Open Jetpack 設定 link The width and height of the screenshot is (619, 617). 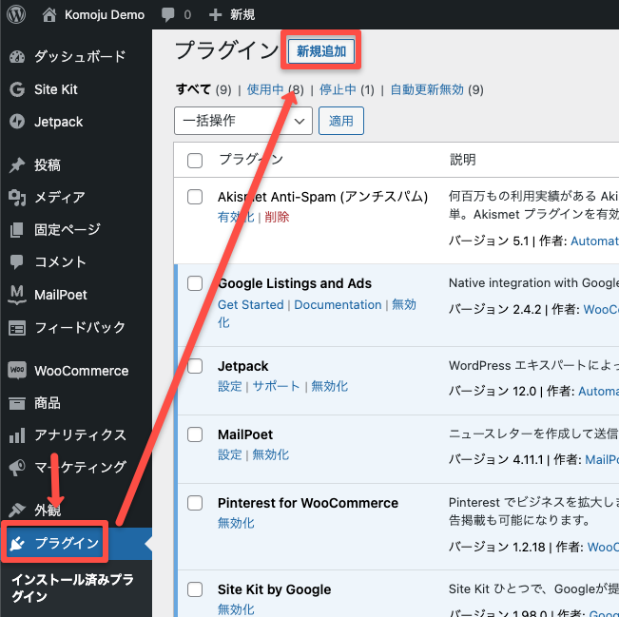tap(230, 386)
